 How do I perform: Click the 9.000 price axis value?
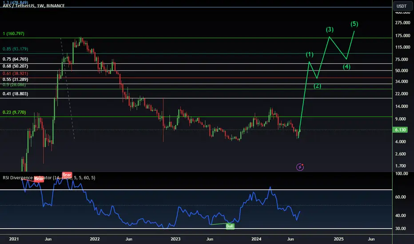tap(400, 119)
